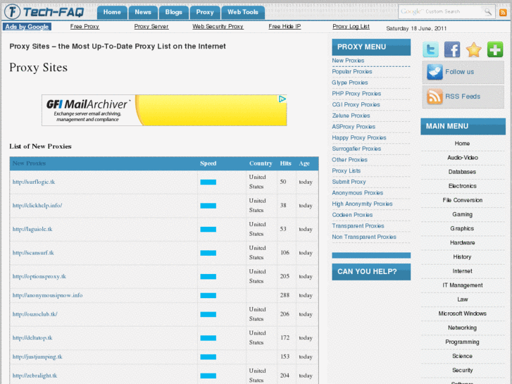The image size is (512, 384).
Task: Open http://scansurf.tk proxy link
Action: [x=33, y=253]
